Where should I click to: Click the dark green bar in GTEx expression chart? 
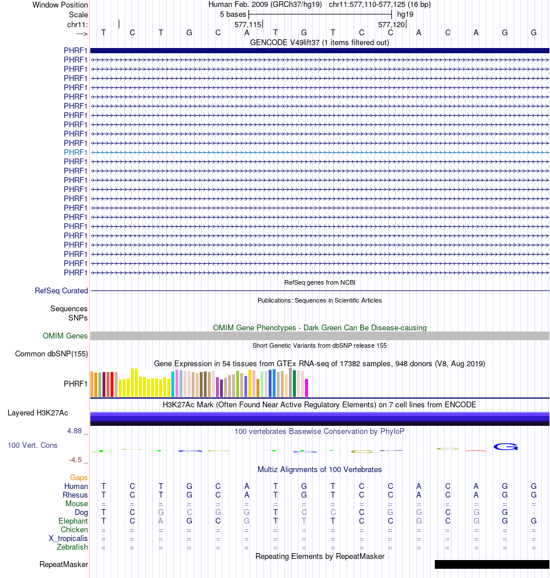click(x=294, y=384)
